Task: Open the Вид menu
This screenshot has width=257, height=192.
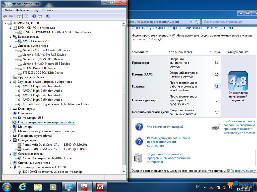Action: click(35, 10)
